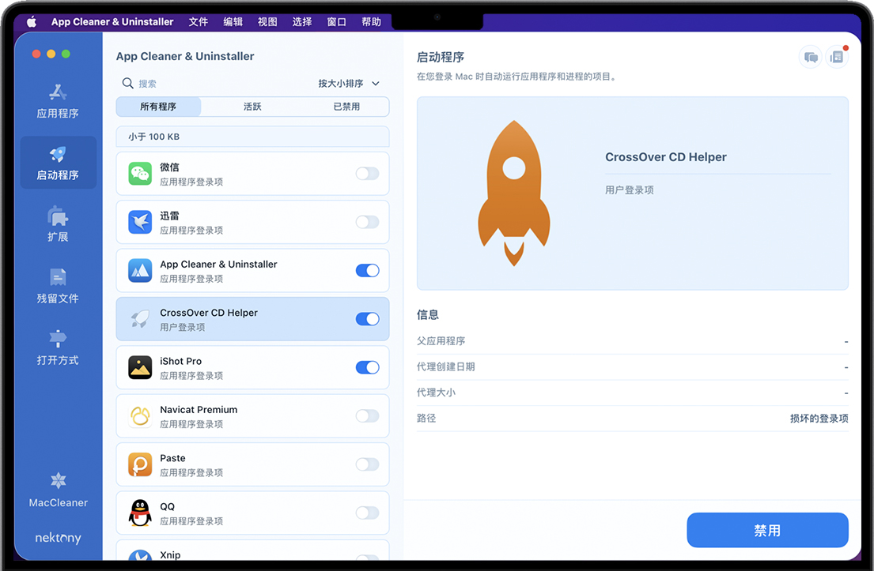
Task: Click the 代理创建日期 info label
Action: click(x=446, y=366)
